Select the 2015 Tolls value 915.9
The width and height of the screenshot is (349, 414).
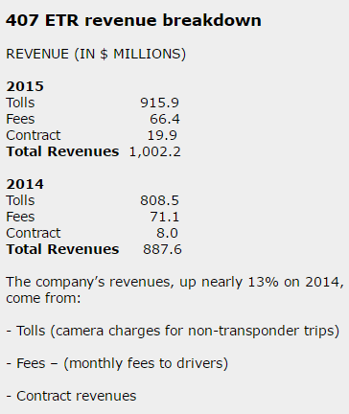(159, 103)
